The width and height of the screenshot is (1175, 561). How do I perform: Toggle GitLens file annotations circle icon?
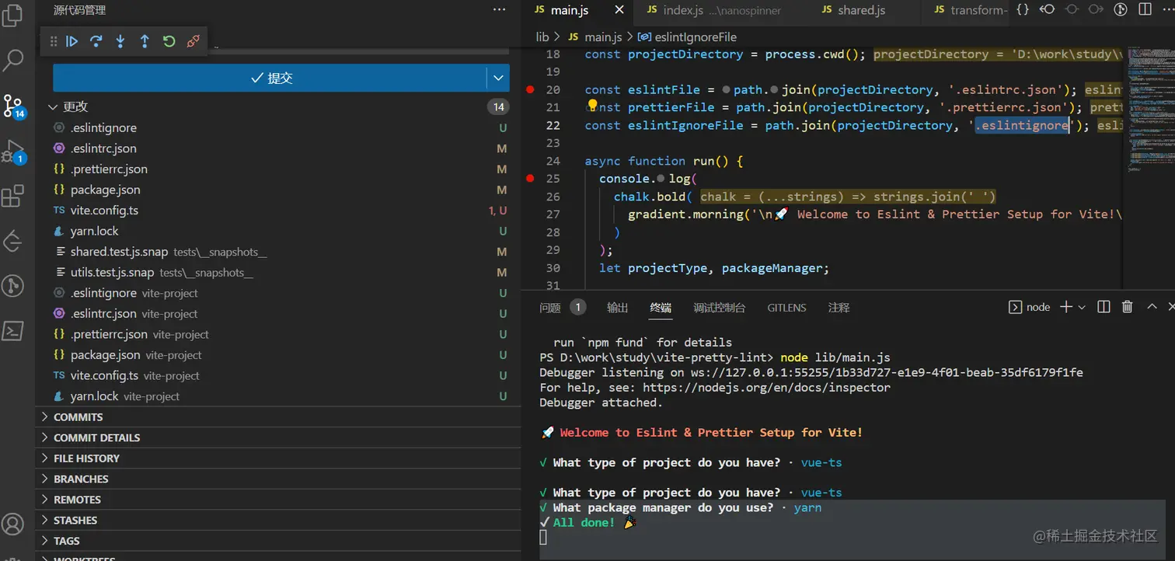coord(1072,10)
